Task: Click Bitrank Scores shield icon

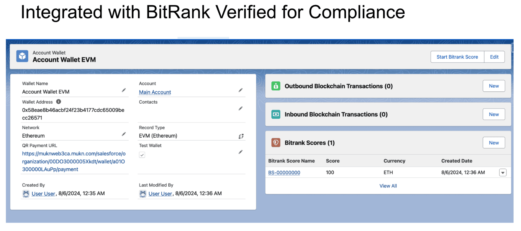Action: (x=276, y=143)
